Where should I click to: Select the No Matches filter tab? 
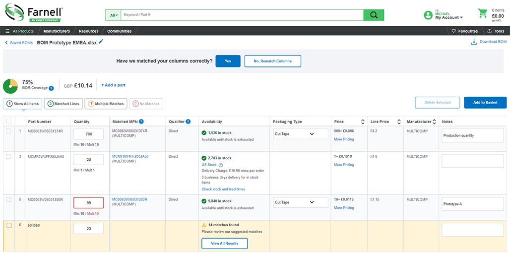pyautogui.click(x=146, y=104)
